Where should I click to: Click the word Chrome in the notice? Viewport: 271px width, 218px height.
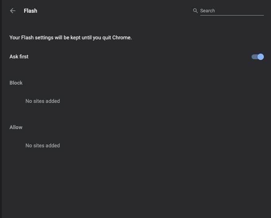[122, 38]
